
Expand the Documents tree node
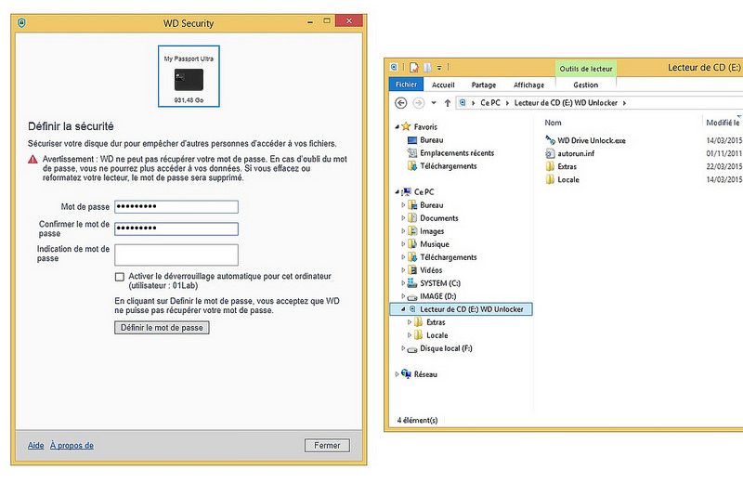403,218
